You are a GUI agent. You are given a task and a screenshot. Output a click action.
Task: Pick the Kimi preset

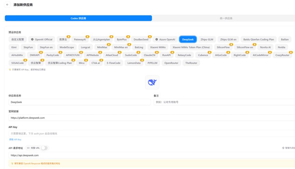[14, 47]
